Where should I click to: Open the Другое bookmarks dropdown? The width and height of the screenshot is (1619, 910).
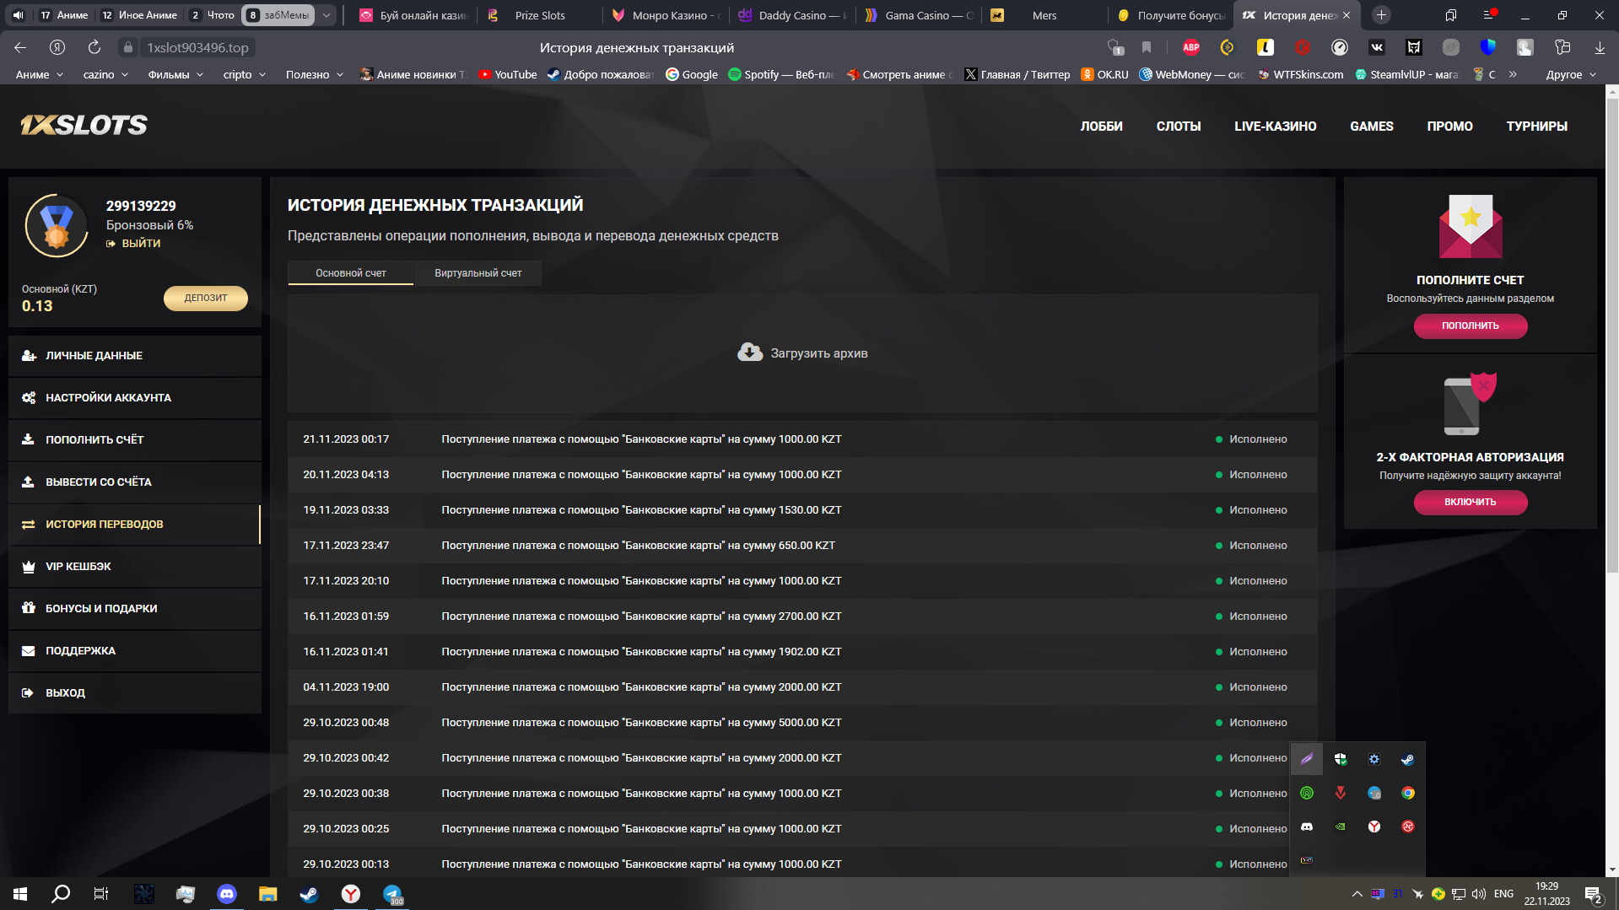tap(1571, 74)
